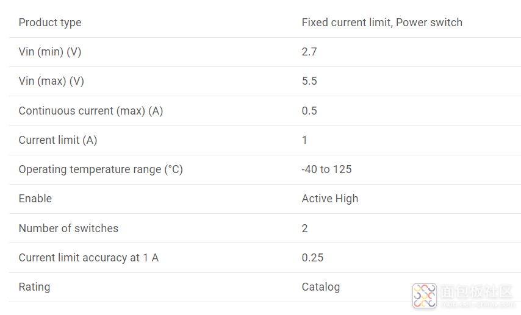Screen dimensions: 521x315
Task: Select the Number of switches label
Action: [68, 228]
